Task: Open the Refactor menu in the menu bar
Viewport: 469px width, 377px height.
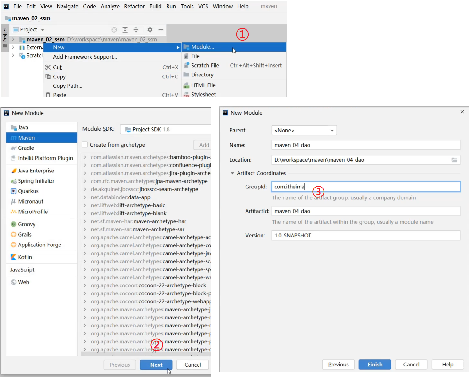Action: click(x=134, y=6)
